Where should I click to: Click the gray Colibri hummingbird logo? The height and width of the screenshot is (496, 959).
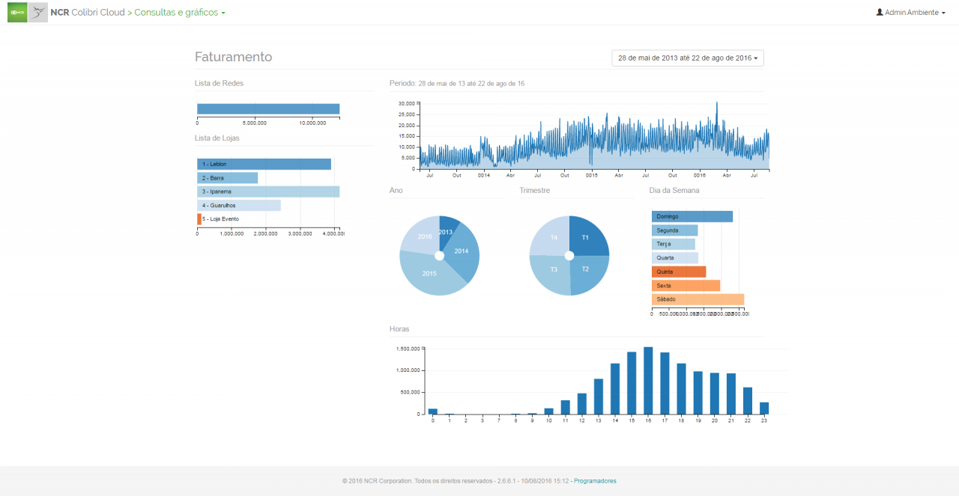pos(38,13)
